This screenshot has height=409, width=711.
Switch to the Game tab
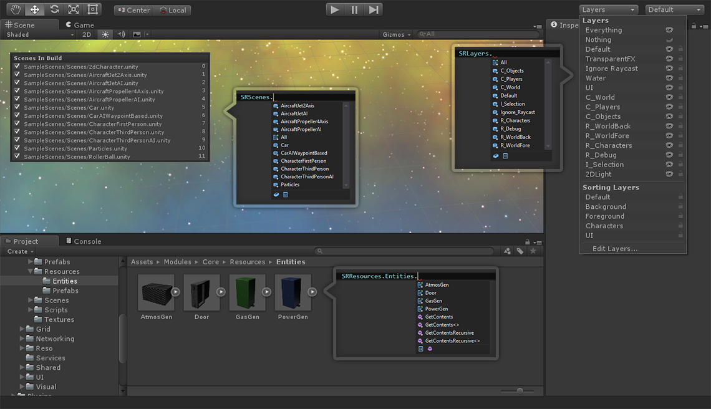pos(80,25)
